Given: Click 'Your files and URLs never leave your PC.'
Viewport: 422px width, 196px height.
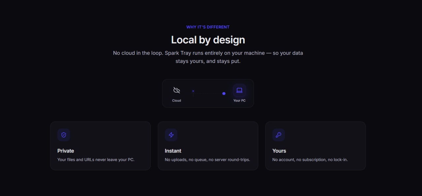Looking at the screenshot, I should [96, 159].
